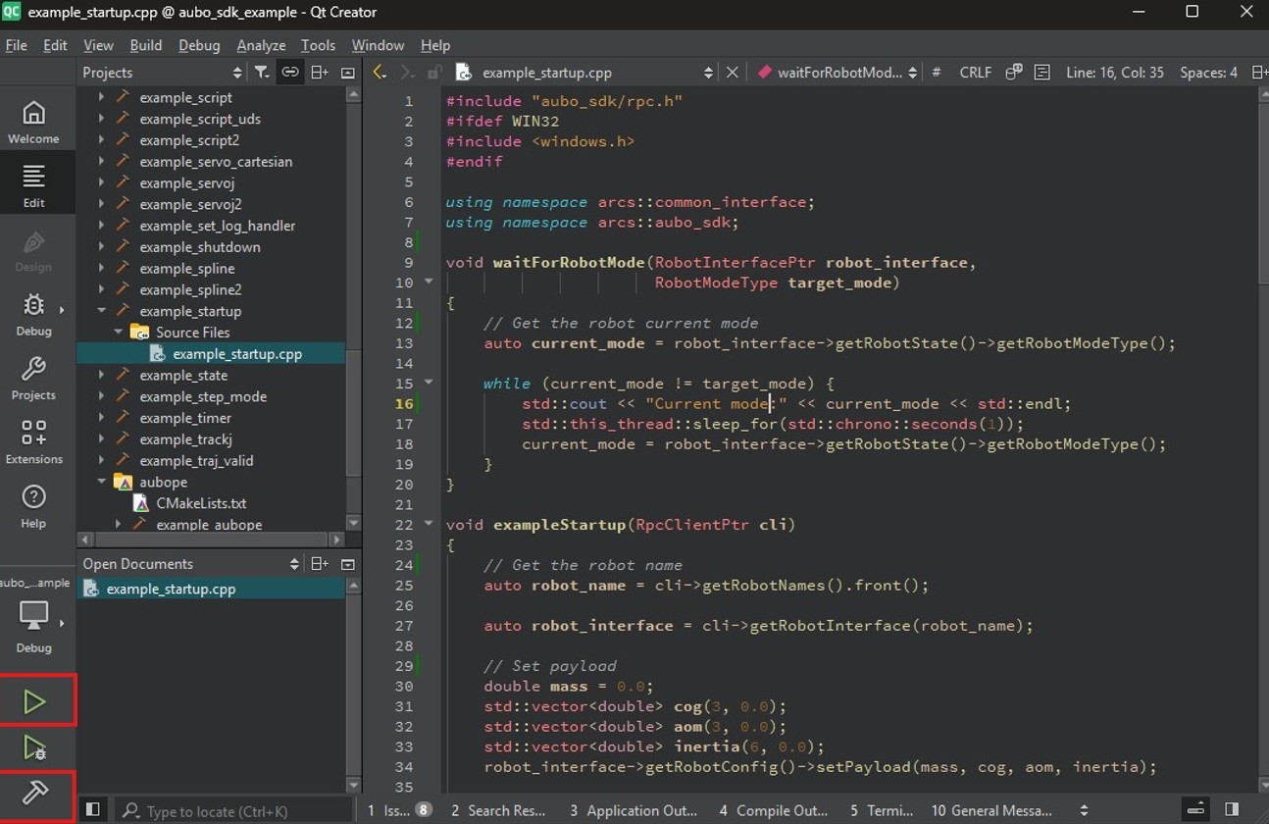This screenshot has width=1269, height=824.
Task: Click Line 16, Col 35 indicator
Action: pos(1115,73)
